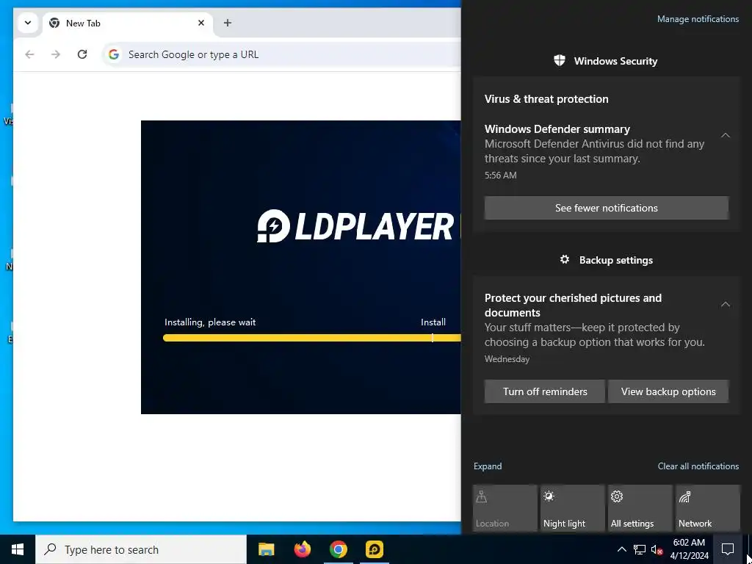Screen dimensions: 752x564
Task: Click 'Protect your cherished pictures and documents'
Action: (573, 305)
